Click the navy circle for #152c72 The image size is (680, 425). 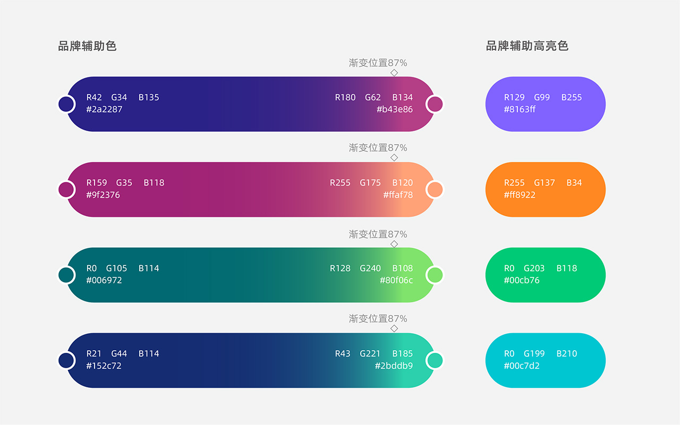pyautogui.click(x=66, y=360)
